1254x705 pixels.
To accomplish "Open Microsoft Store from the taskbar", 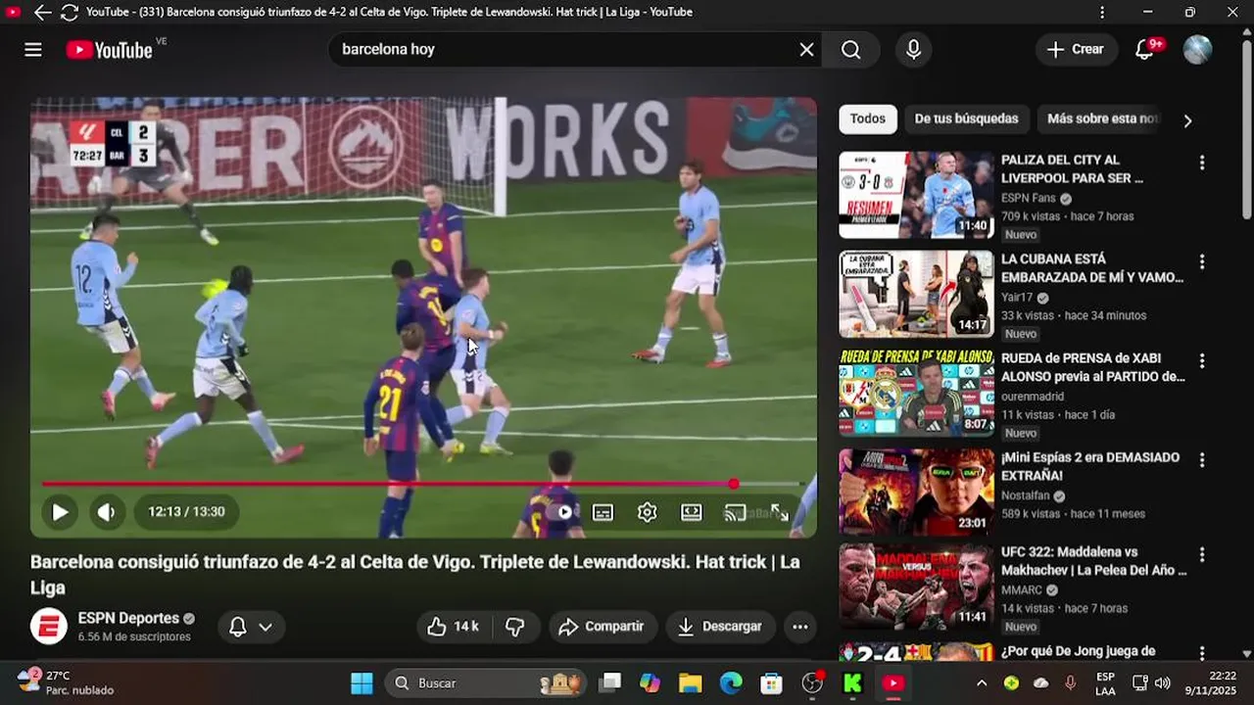I will click(772, 682).
